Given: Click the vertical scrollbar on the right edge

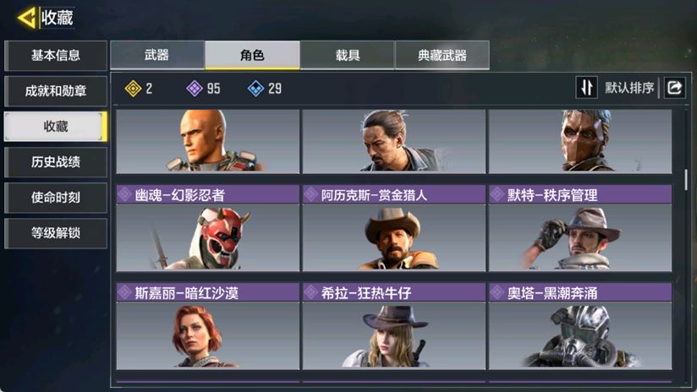Looking at the screenshot, I should [x=686, y=180].
